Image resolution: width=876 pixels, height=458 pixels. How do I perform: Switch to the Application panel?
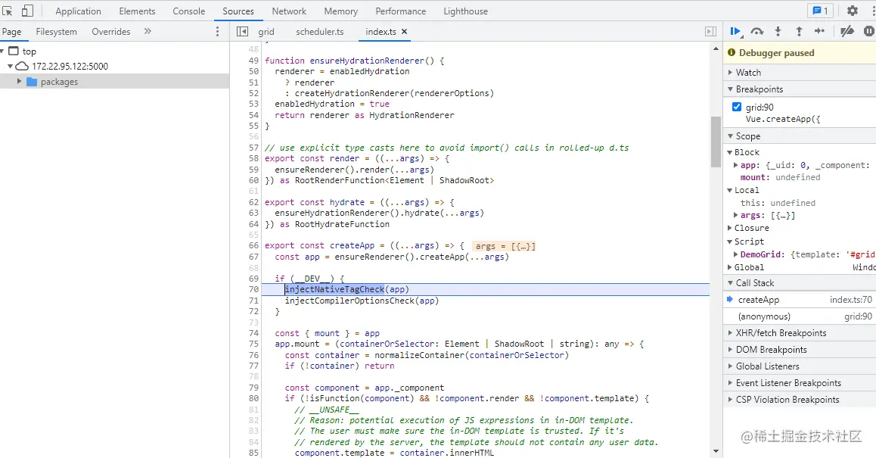click(x=78, y=11)
